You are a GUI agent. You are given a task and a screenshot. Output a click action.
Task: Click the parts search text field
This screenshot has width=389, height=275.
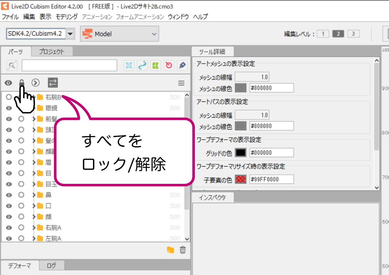tap(69, 65)
